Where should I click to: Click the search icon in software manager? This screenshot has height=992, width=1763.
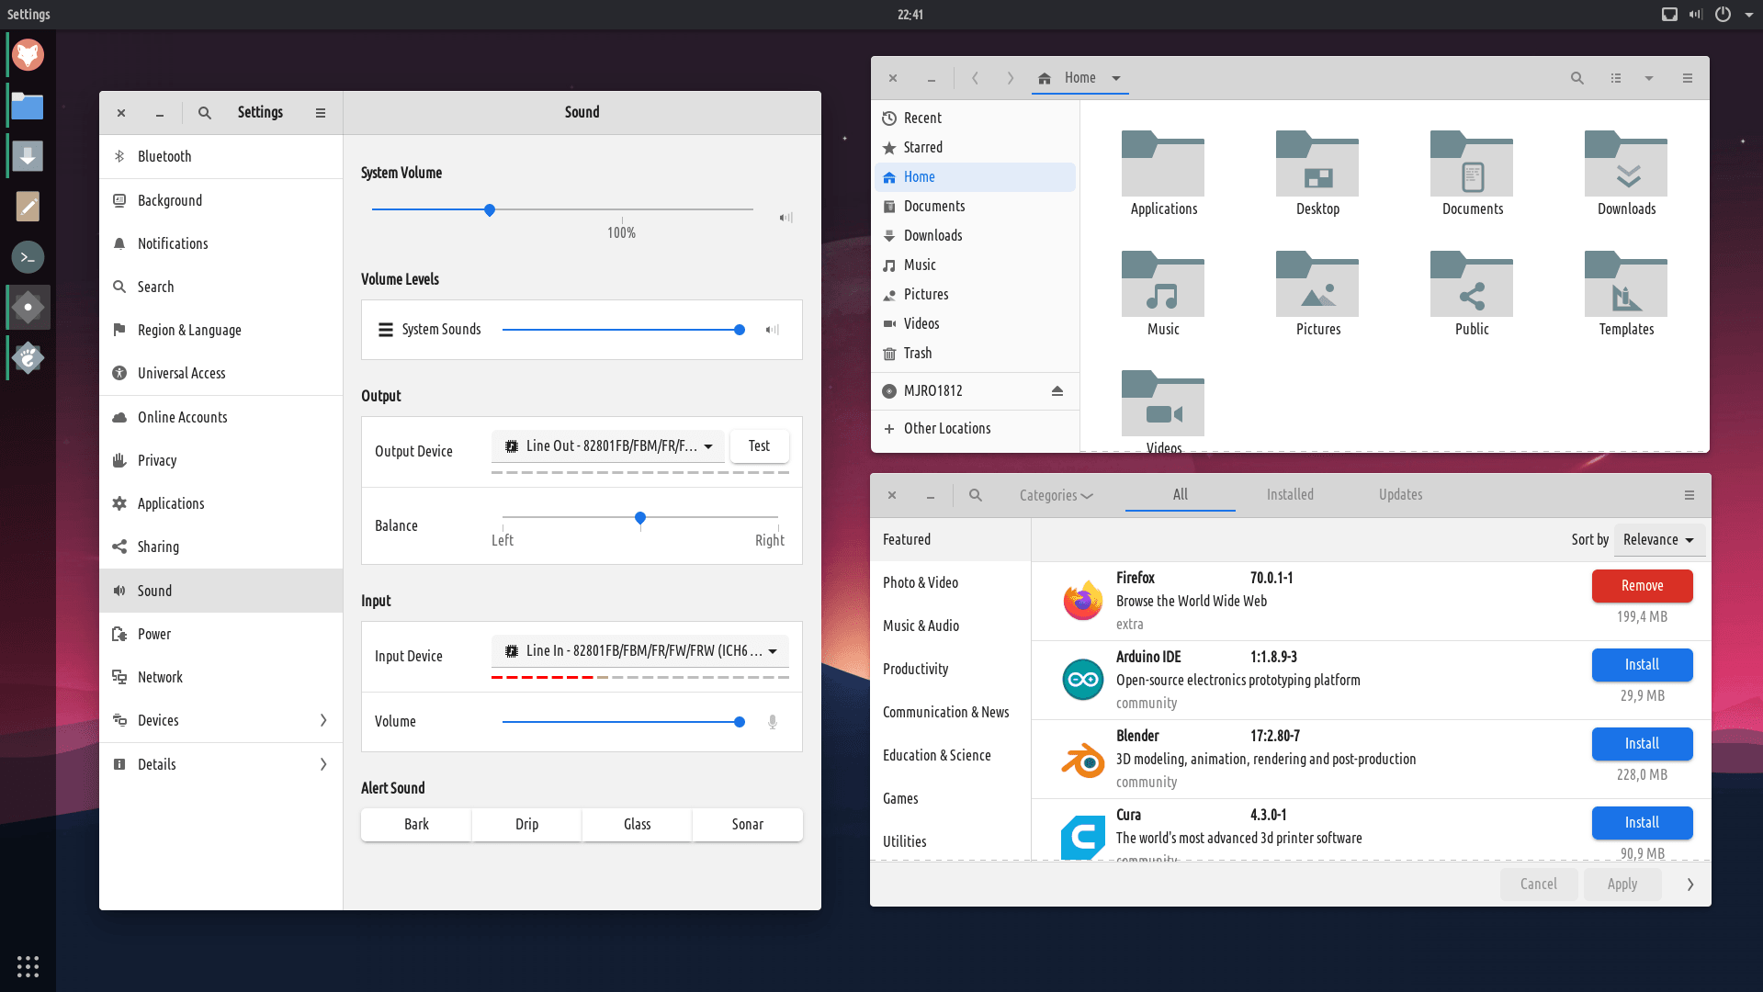976,495
